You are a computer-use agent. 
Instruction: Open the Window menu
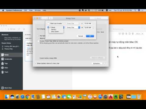click(37, 10)
